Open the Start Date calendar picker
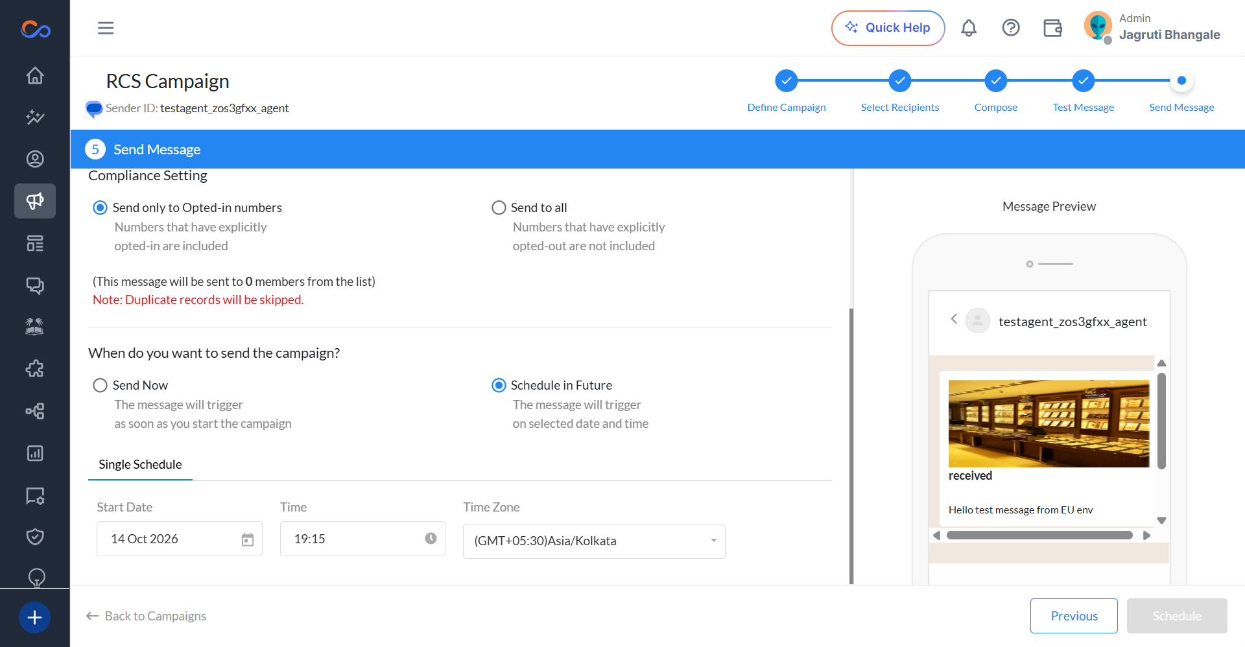Viewport: 1245px width, 647px height. tap(248, 539)
